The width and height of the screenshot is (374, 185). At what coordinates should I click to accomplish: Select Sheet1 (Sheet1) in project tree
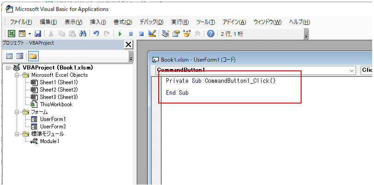click(x=59, y=82)
